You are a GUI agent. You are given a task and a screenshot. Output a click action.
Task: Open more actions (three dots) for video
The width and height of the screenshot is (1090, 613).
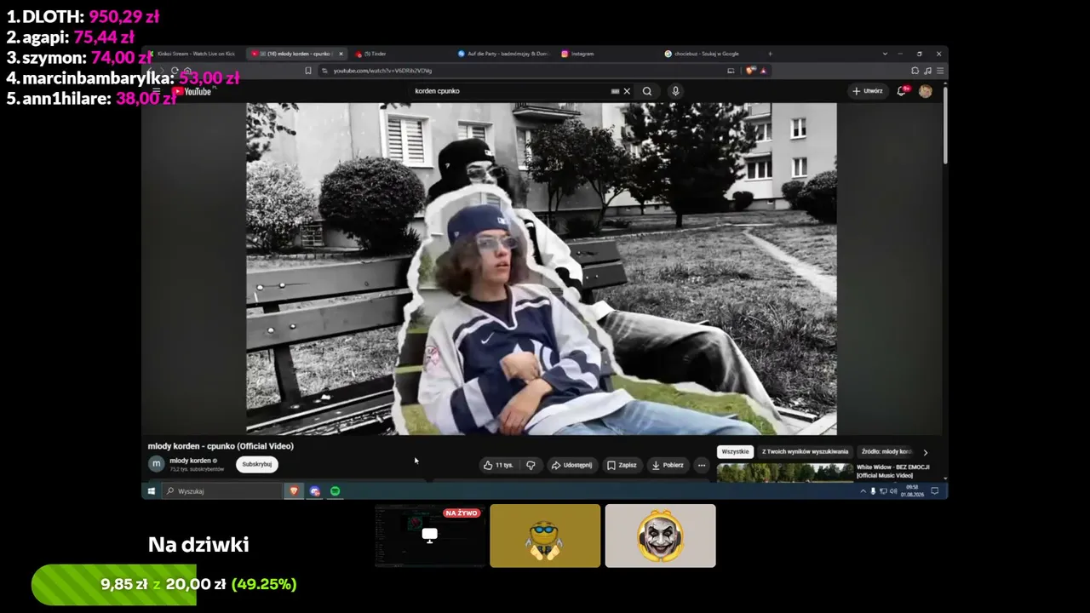(702, 465)
